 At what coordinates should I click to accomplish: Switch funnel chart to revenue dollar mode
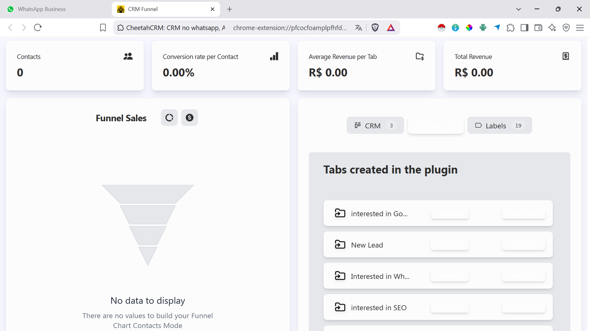190,118
